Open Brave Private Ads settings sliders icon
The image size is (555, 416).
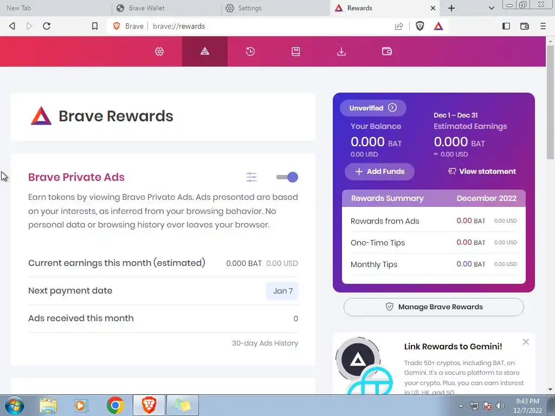pos(251,177)
